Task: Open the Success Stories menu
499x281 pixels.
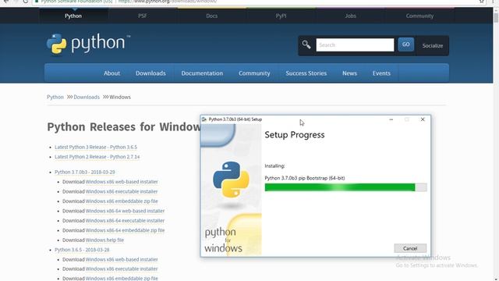Action: point(306,73)
